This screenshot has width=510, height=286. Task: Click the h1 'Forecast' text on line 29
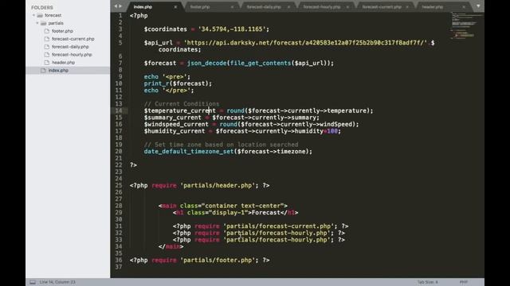click(x=266, y=213)
